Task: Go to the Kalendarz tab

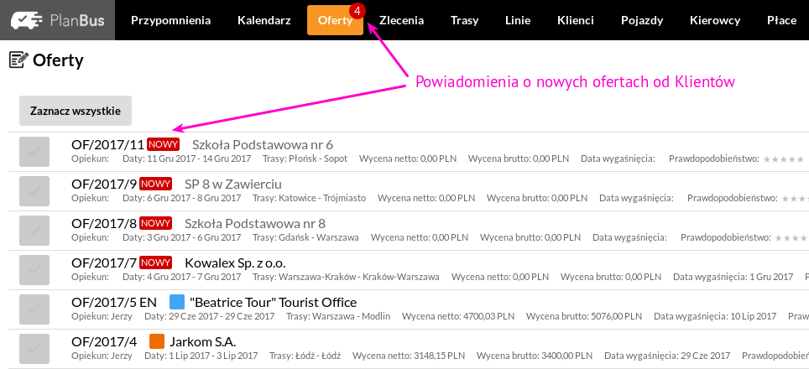Action: (x=264, y=21)
